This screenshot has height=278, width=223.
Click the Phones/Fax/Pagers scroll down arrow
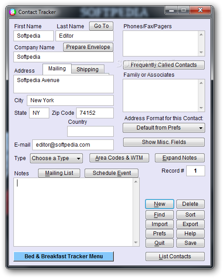tap(201, 52)
